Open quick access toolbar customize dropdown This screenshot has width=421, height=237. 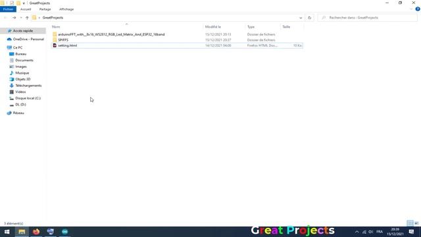point(24,3)
